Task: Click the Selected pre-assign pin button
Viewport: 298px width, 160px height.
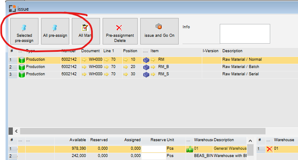Action: pos(24,31)
